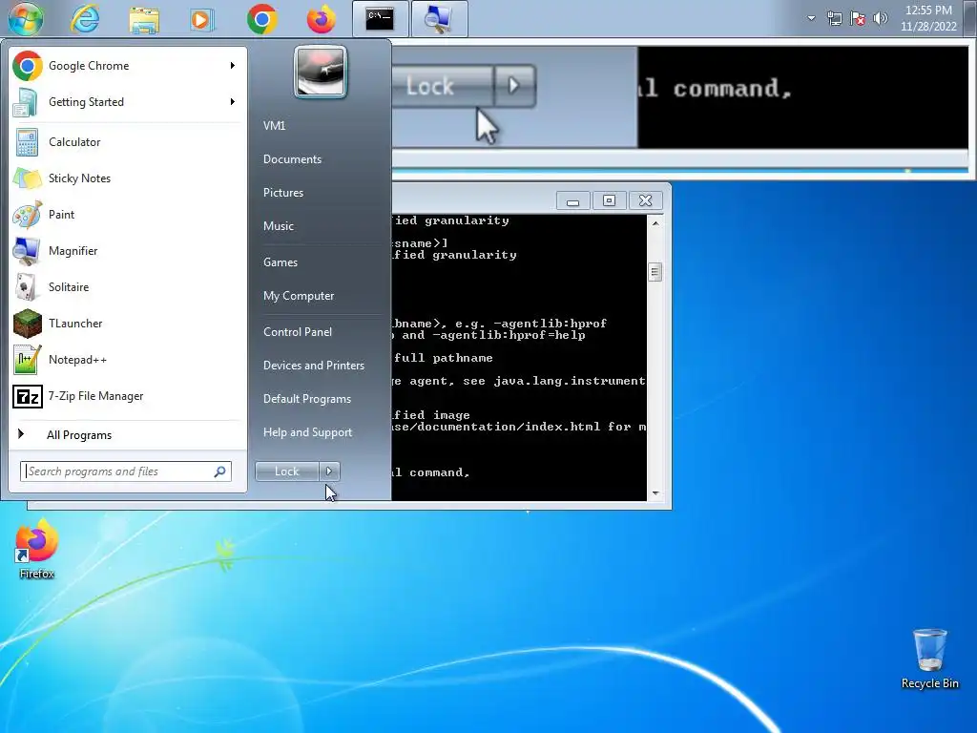Expand shutdown options arrow beside Lock
This screenshot has width=977, height=733.
coord(329,471)
